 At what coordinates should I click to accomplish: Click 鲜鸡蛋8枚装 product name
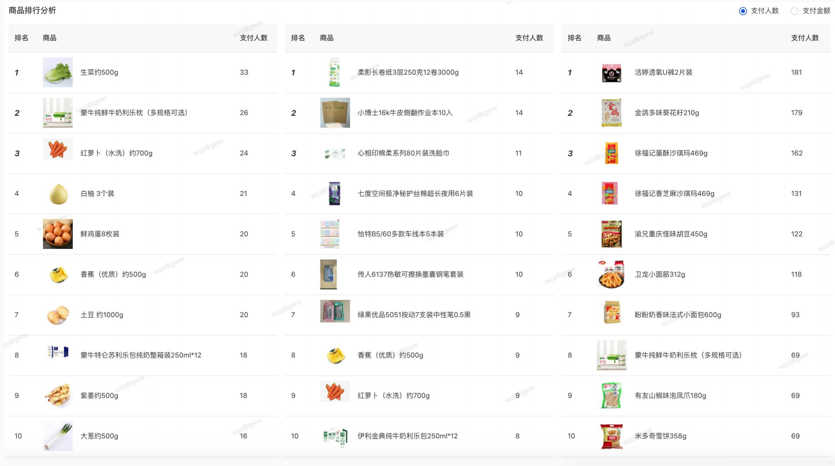100,234
